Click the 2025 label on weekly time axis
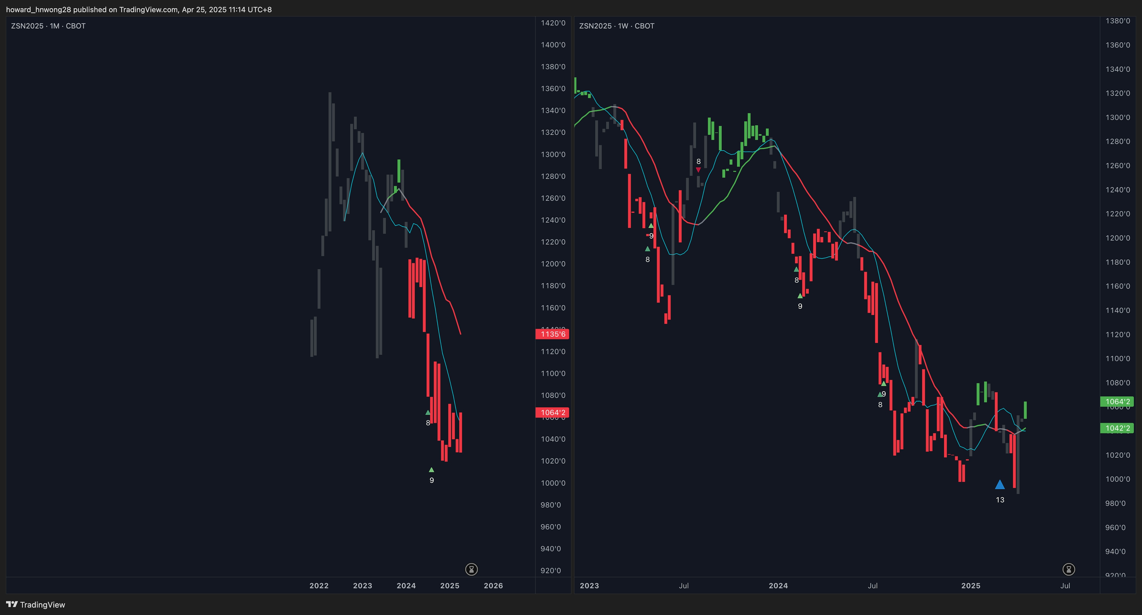 970,586
